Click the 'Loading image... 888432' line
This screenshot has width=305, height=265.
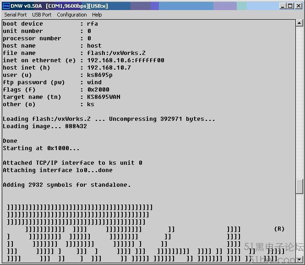(45, 126)
